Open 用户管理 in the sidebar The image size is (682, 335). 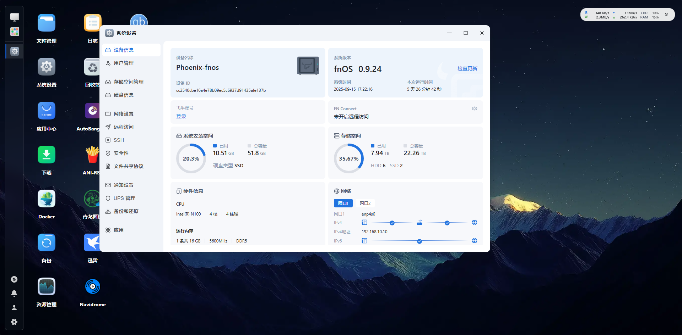coord(131,63)
